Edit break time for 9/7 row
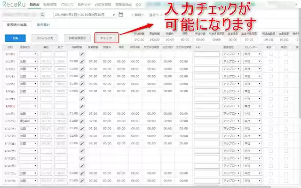The width and height of the screenshot is (301, 188). [82, 99]
